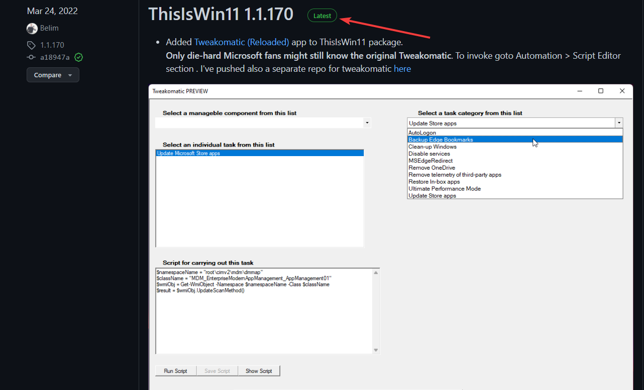Open commit a18947a
Image resolution: width=644 pixels, height=390 pixels.
(x=56, y=57)
